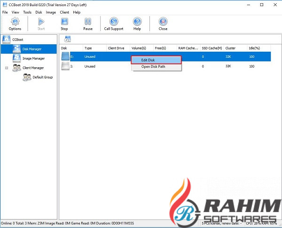Click the Stop service icon
282x228 pixels.
64,22
